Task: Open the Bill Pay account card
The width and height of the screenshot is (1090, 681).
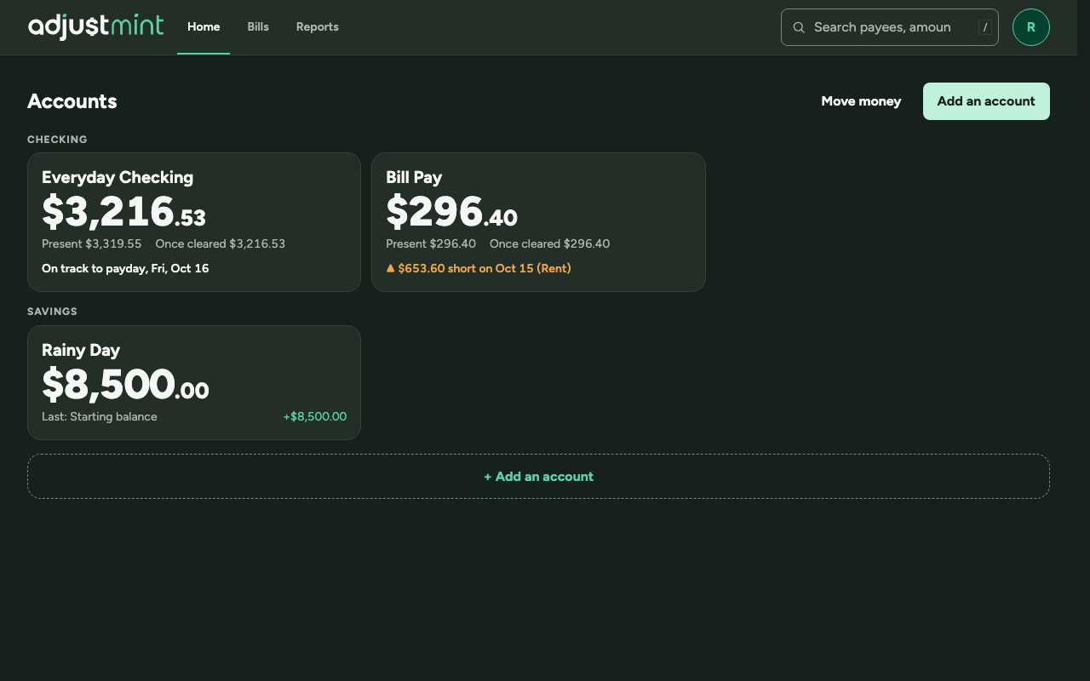Action: tap(538, 222)
